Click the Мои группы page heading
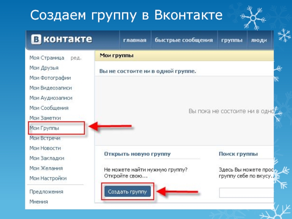Screen dimensions: 292x219 (x=116, y=55)
